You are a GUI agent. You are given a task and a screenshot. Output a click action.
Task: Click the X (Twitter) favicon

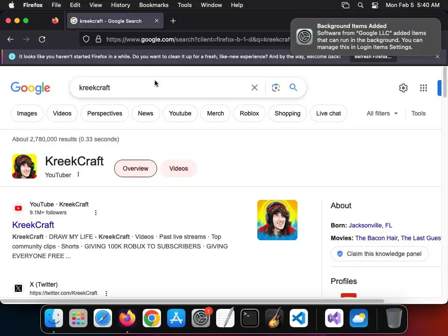pos(18,288)
